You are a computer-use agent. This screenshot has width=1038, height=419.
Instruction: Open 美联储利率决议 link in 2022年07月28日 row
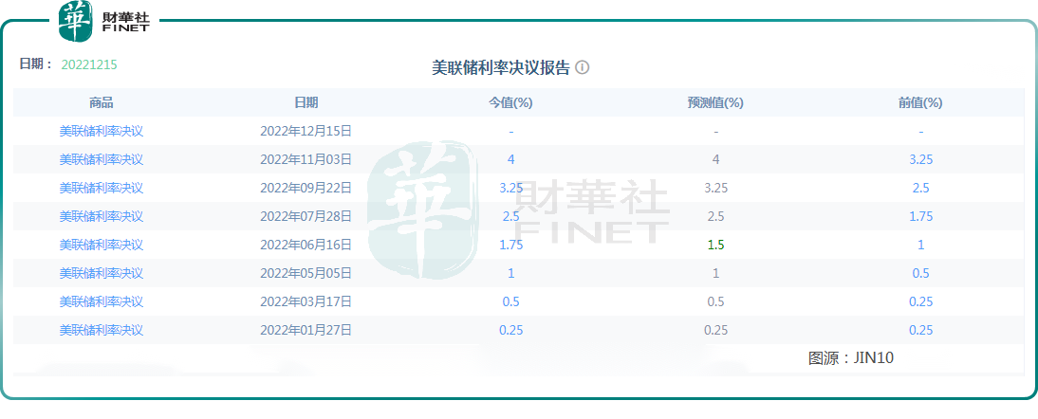click(x=102, y=216)
